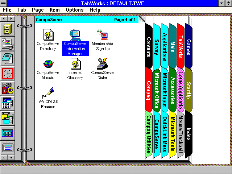
Task: Switch to the Microsoft Office tab
Action: (157, 91)
